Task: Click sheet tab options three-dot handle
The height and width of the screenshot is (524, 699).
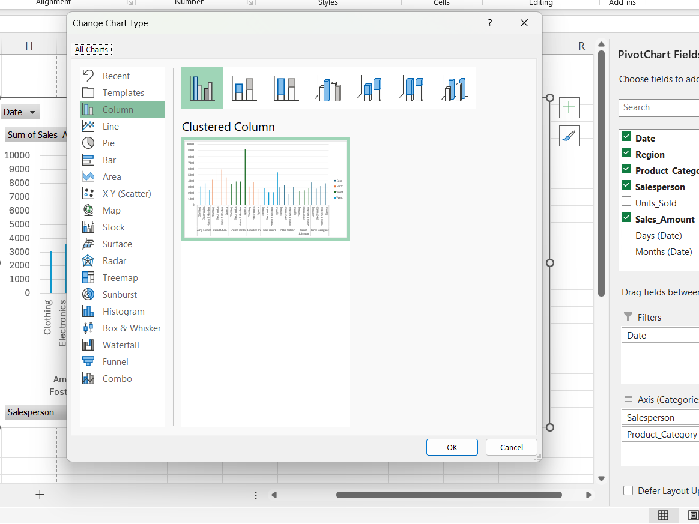Action: (x=255, y=495)
